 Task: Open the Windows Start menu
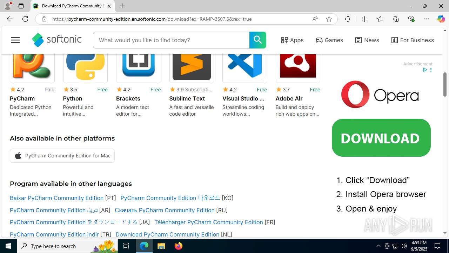point(8,246)
